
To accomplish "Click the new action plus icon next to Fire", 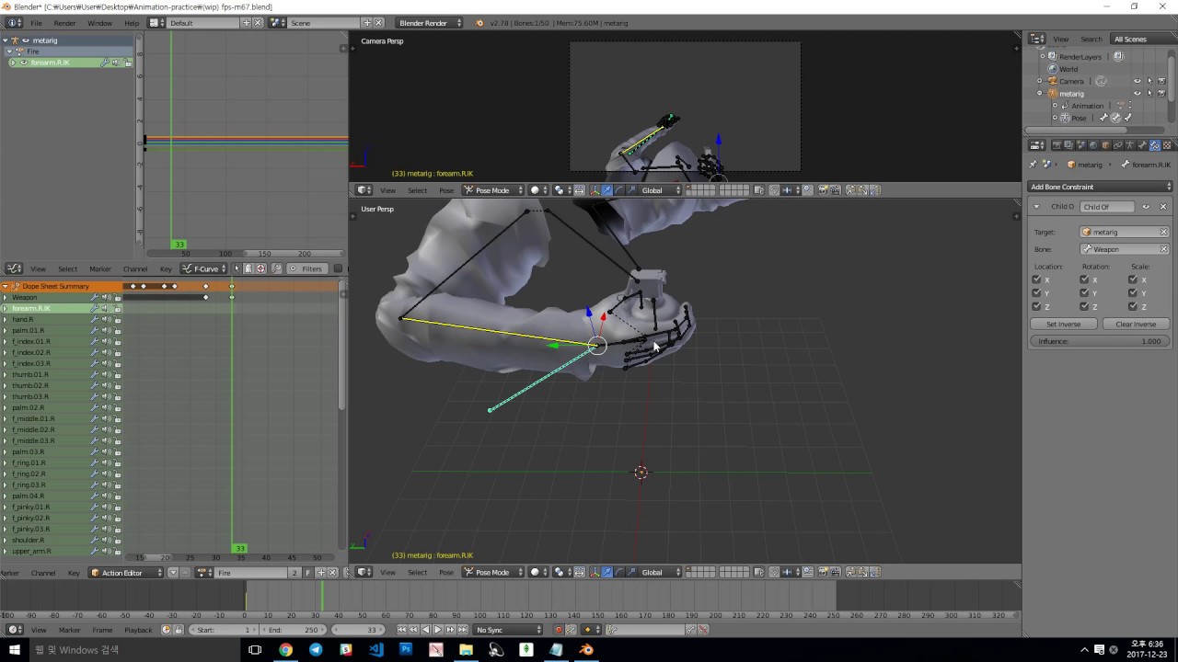I will (321, 573).
